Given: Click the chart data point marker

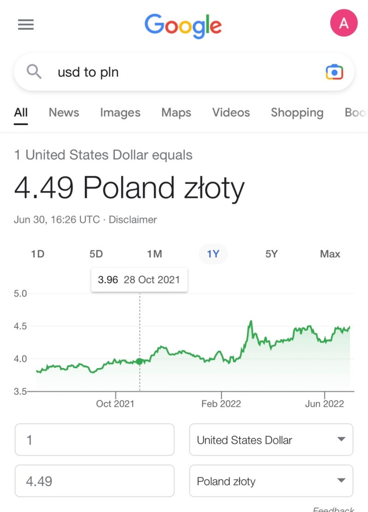Looking at the screenshot, I should tap(139, 361).
